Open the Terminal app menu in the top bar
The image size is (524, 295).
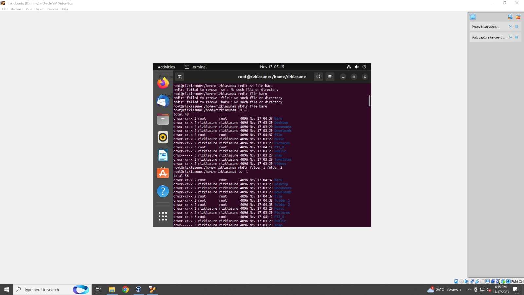point(196,67)
